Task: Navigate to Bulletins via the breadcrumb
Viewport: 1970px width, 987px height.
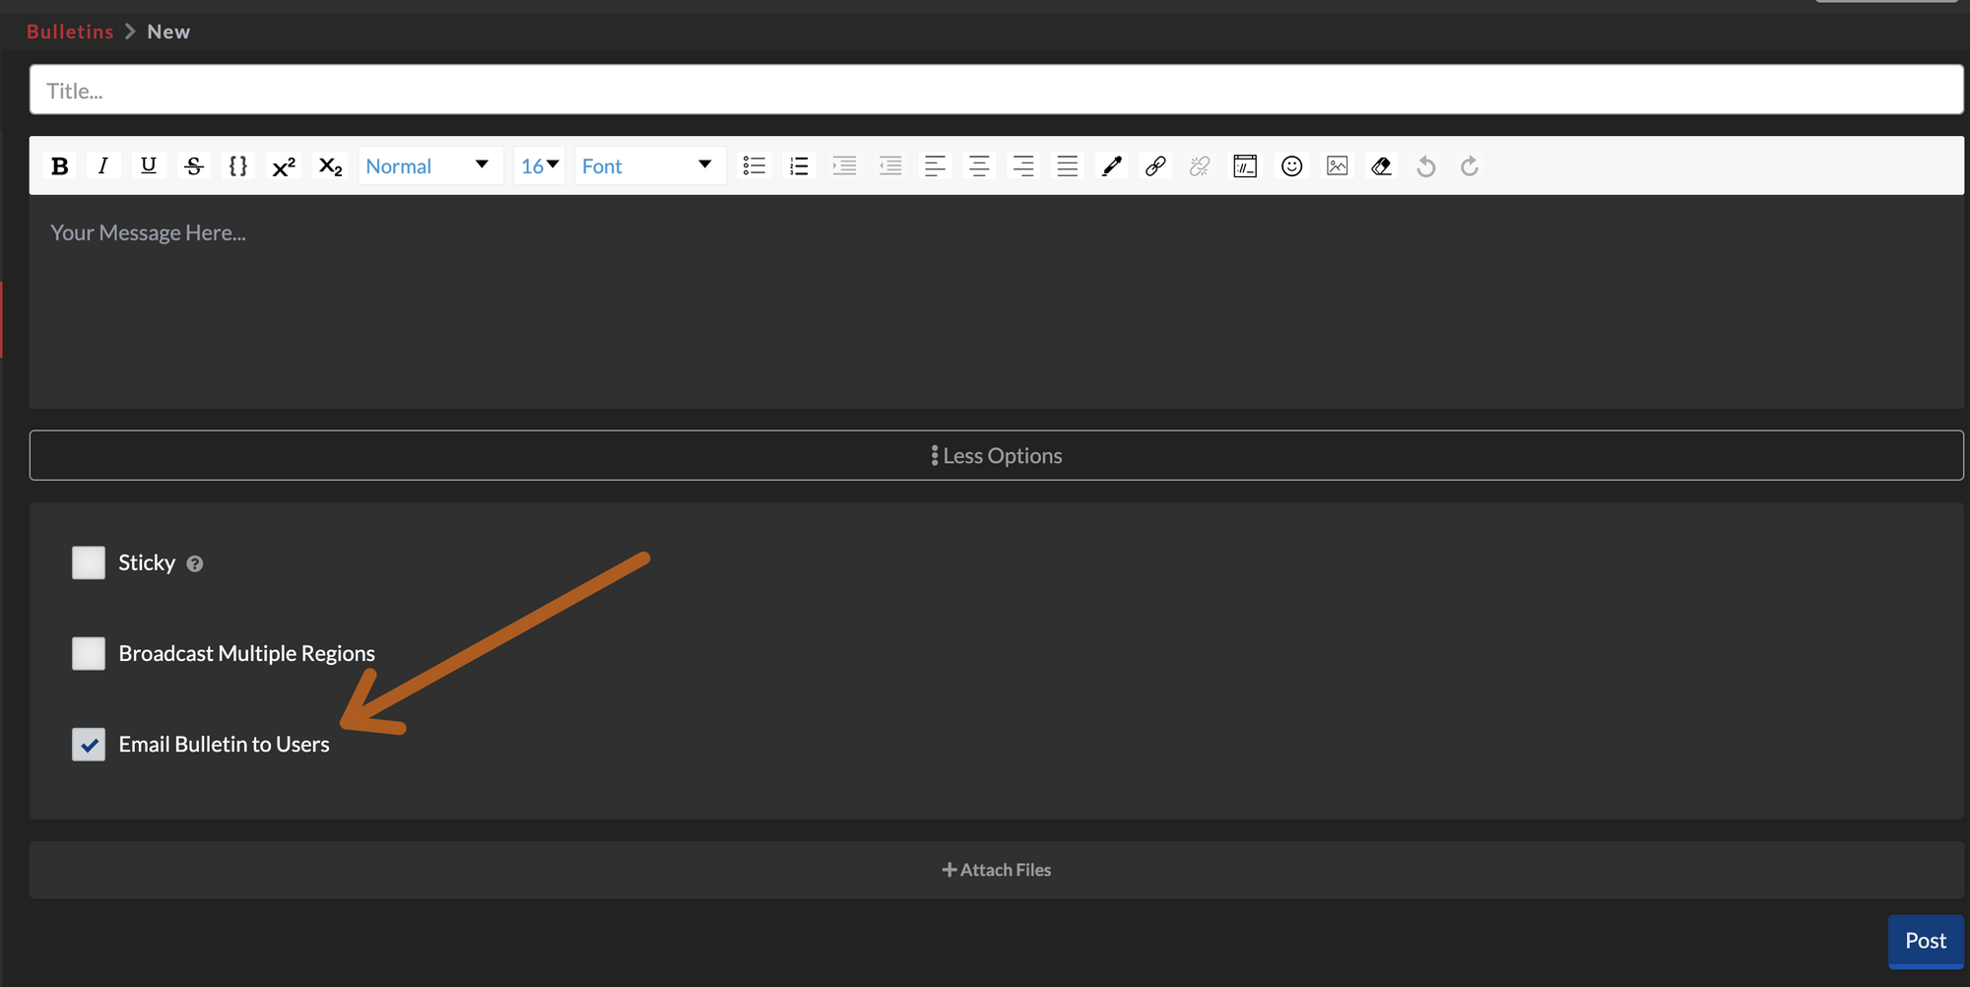Action: (x=69, y=31)
